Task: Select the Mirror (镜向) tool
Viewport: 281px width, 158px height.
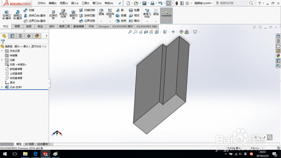Action: [134, 21]
